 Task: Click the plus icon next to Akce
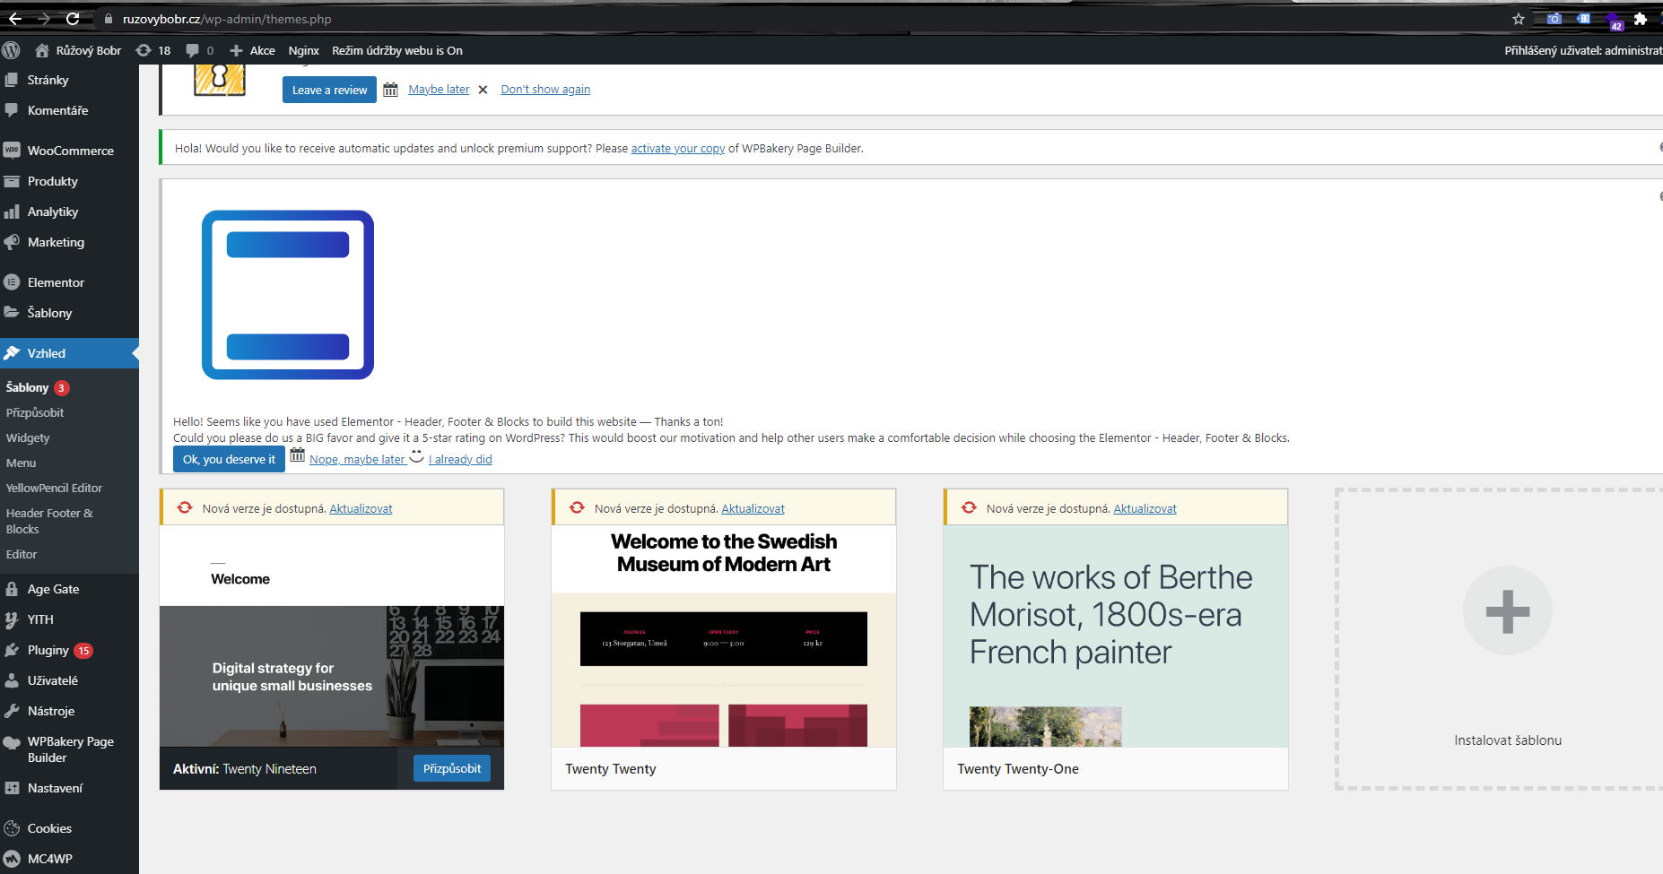coord(236,50)
